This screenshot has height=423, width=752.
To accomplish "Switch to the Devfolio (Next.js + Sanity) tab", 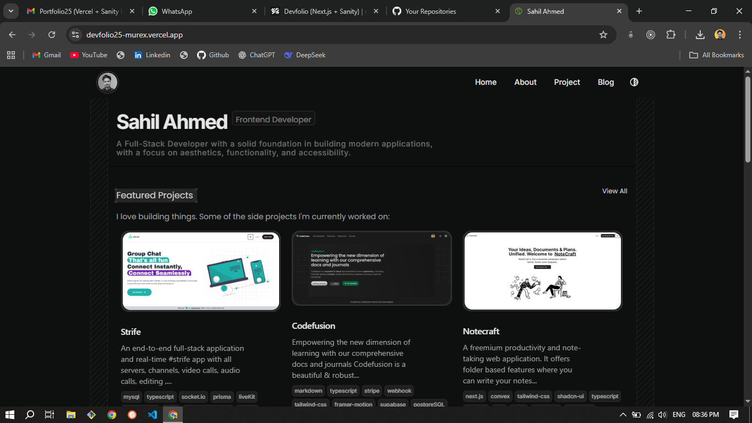I will click(x=325, y=11).
